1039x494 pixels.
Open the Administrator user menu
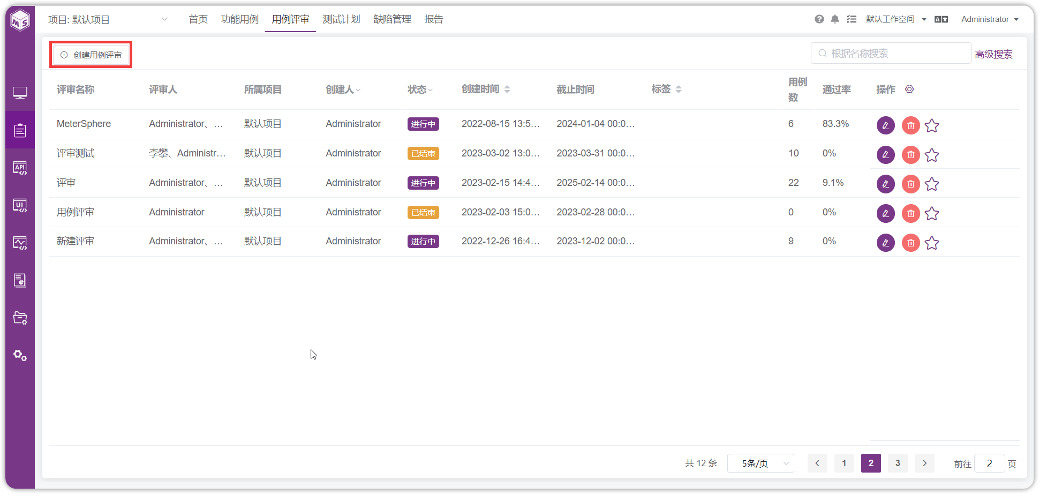tap(990, 19)
